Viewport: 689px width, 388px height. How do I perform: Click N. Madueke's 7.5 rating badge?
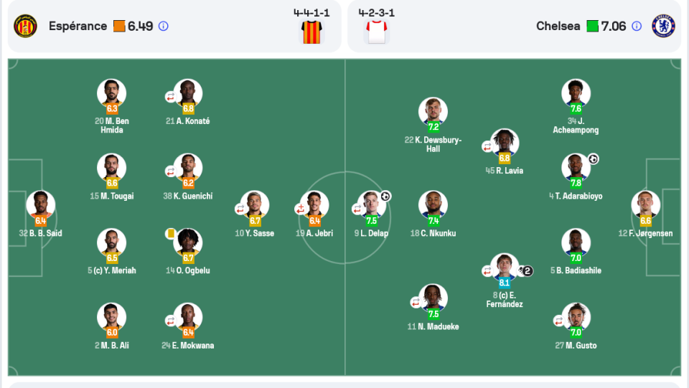pos(433,314)
